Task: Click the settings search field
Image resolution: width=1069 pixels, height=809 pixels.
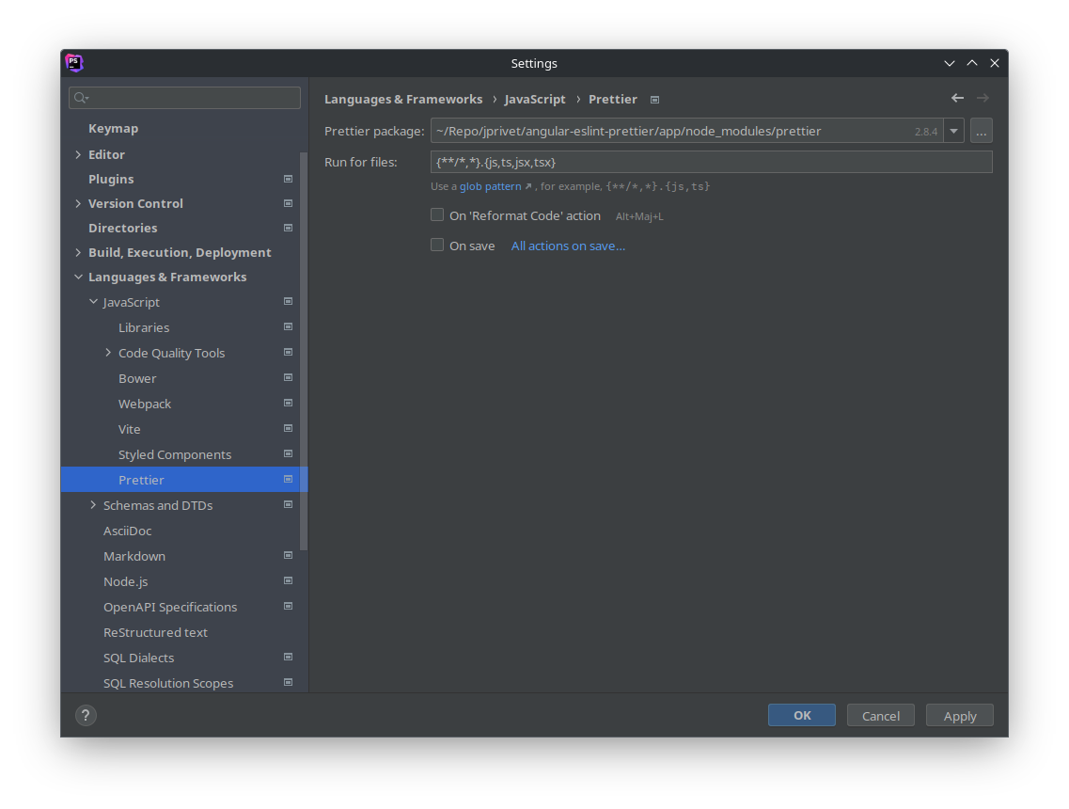Action: point(185,98)
